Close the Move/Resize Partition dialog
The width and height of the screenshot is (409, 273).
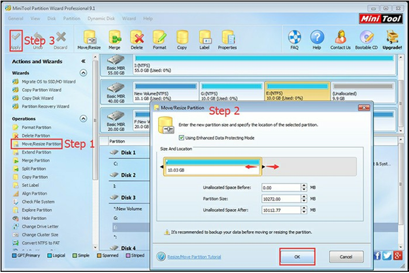pos(364,107)
